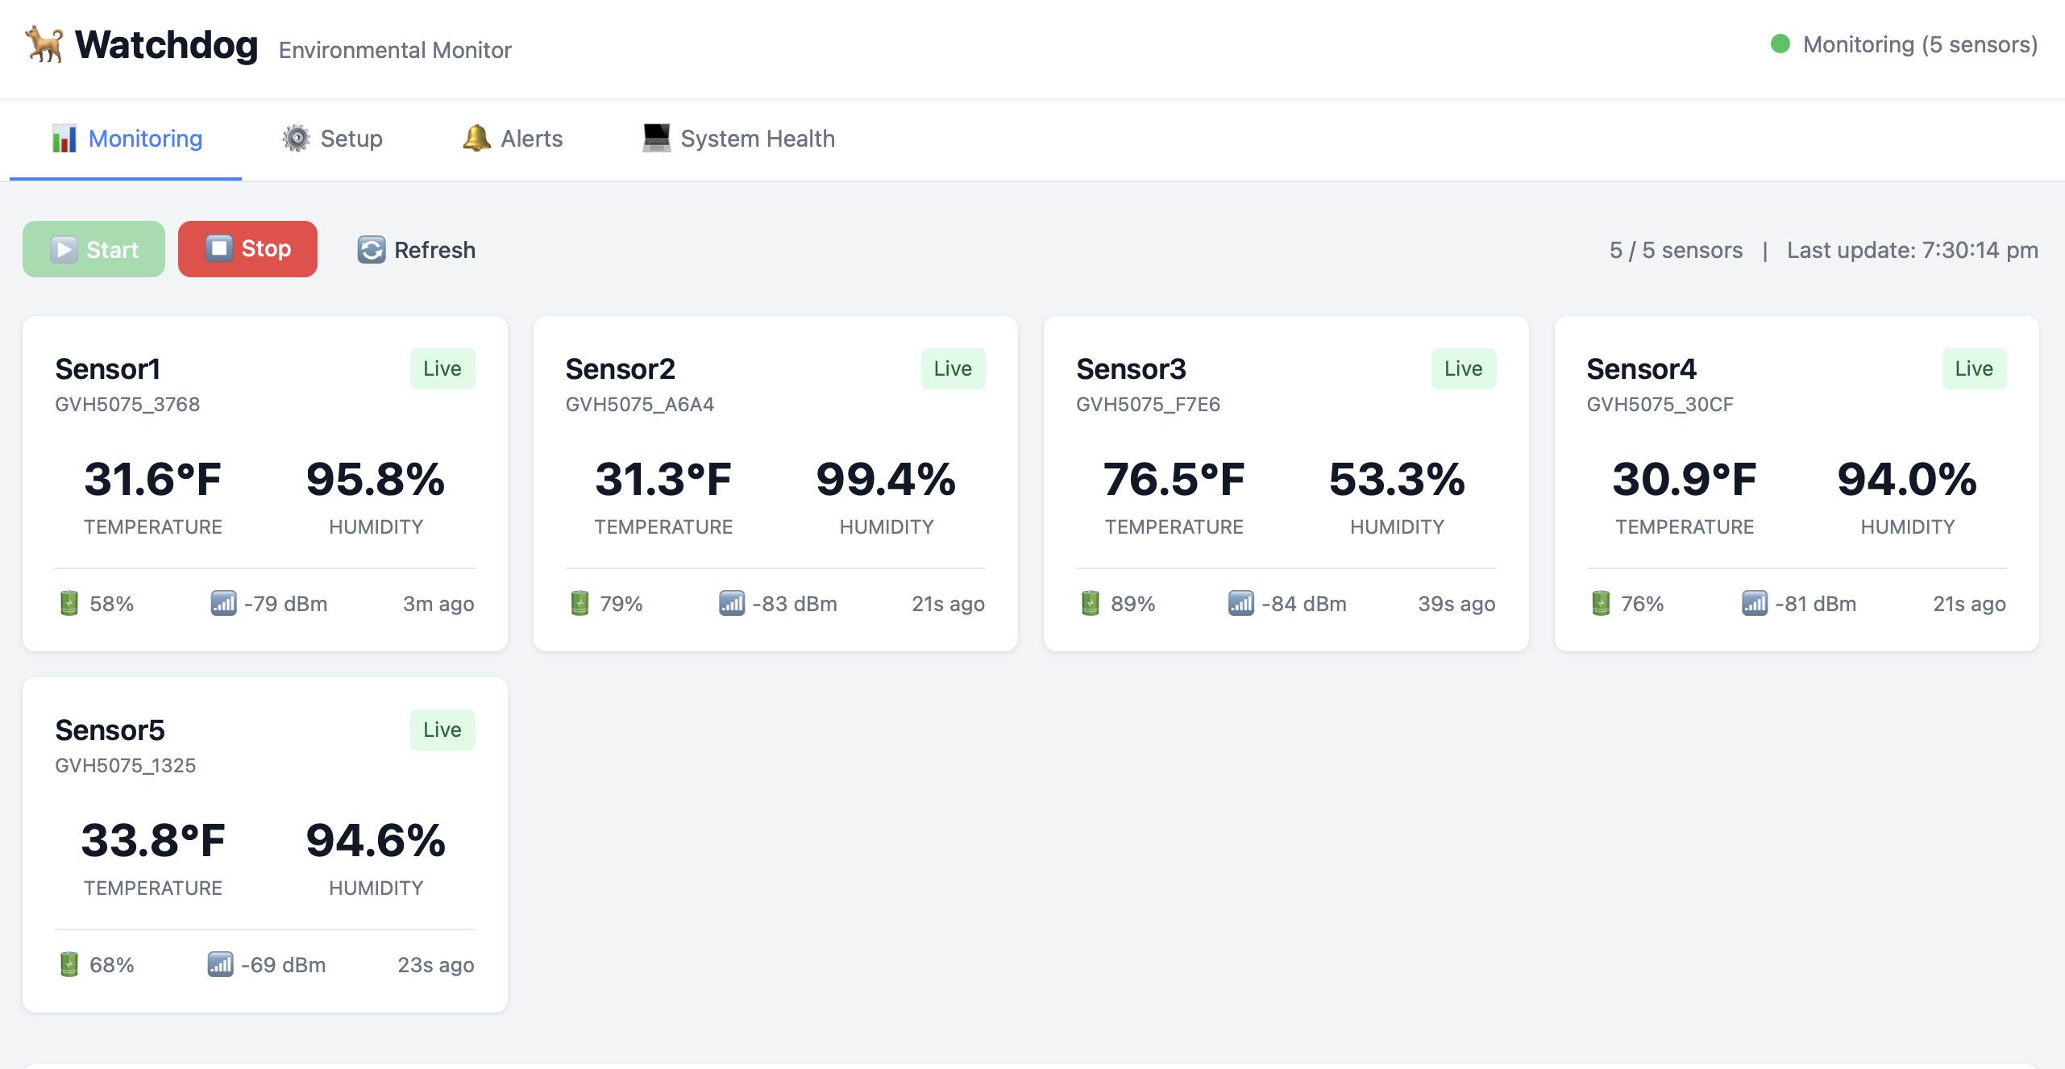This screenshot has height=1069, width=2065.
Task: Click the Refresh arrows icon
Action: pyautogui.click(x=371, y=250)
